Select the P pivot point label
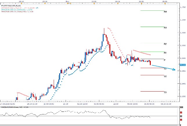This screenshot has width=187, height=126. [x=165, y=60]
